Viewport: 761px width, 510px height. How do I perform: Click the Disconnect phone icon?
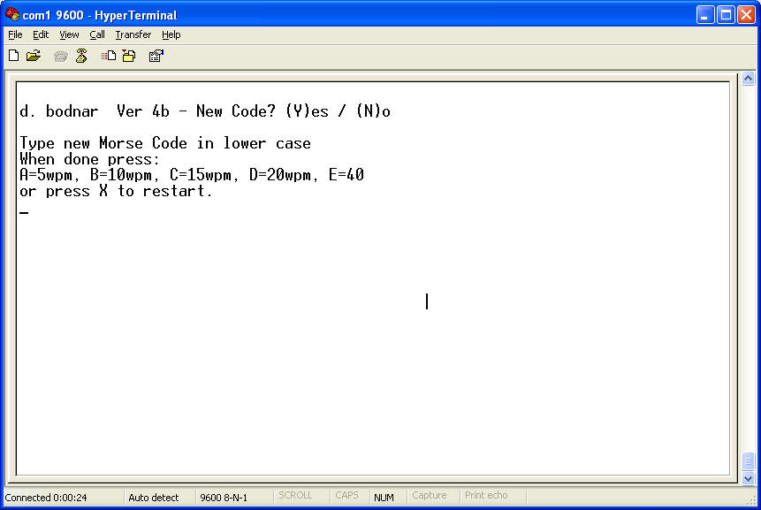pos(81,56)
